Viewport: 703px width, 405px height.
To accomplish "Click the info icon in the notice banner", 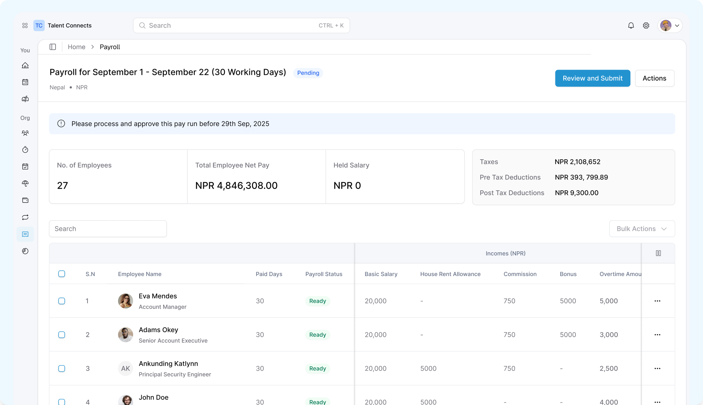I will point(61,124).
